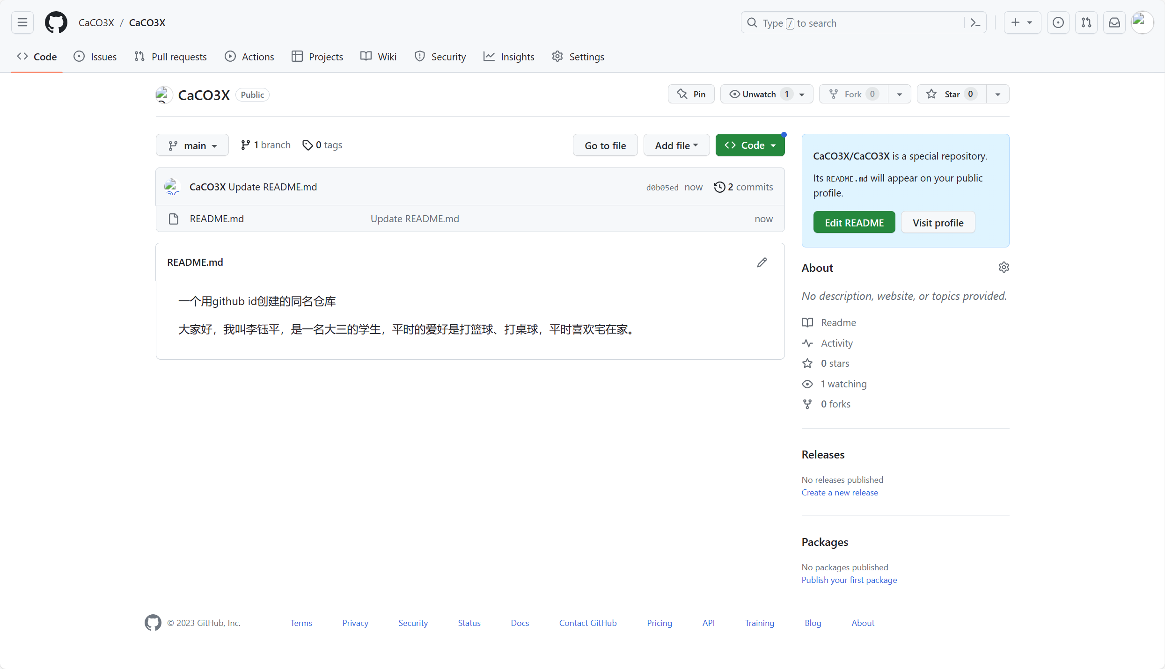Image resolution: width=1165 pixels, height=669 pixels.
Task: Switch to the Settings tab
Action: pyautogui.click(x=578, y=57)
